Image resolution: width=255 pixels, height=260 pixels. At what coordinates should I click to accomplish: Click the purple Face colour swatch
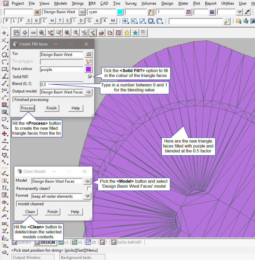(88, 69)
